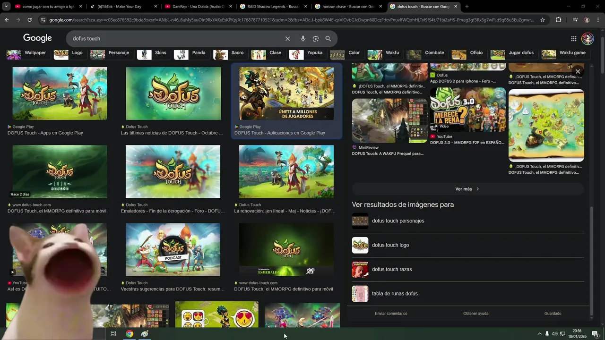Reload the page with the refresh icon
Viewport: 605px width, 340px height.
(29, 20)
